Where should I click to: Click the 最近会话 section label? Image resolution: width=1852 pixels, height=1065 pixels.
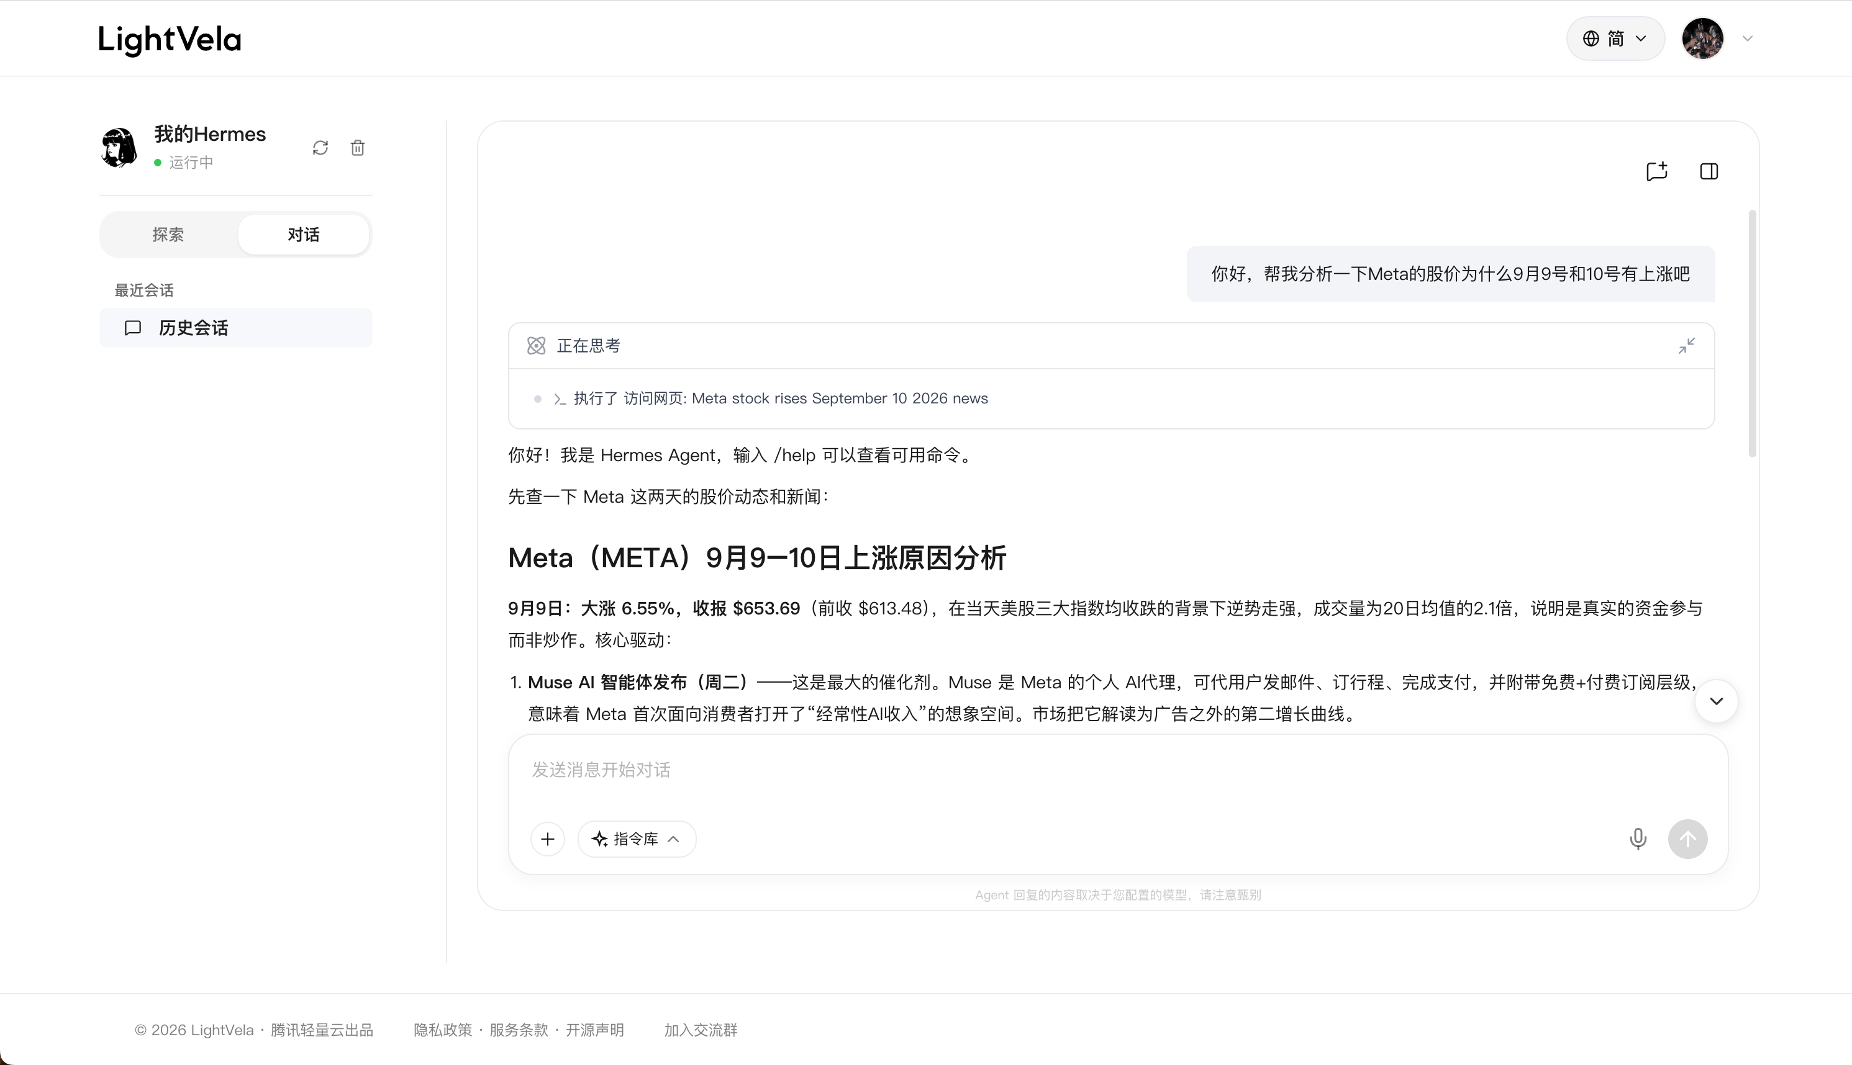tap(144, 290)
